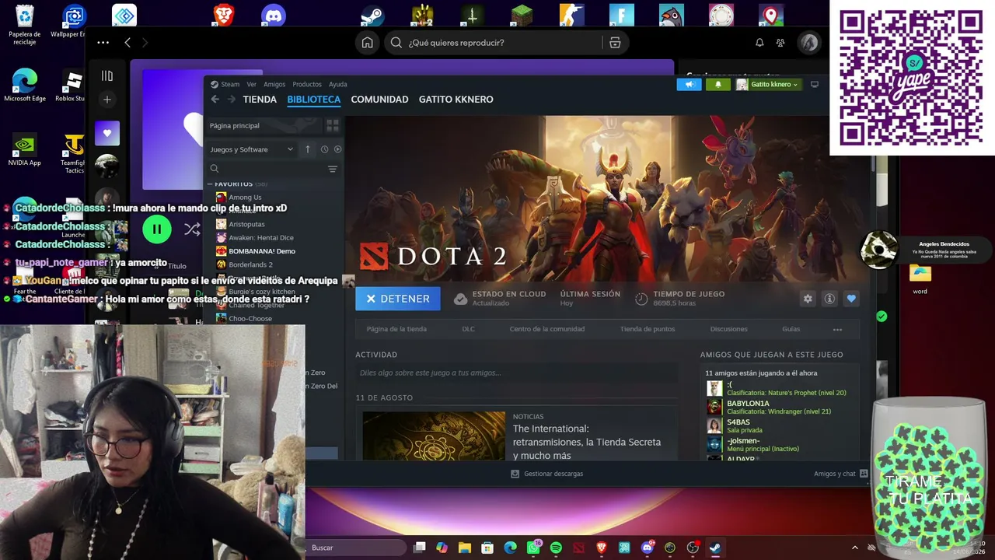995x560 pixels.
Task: Stop Dota 2 with DETENER button
Action: click(398, 299)
